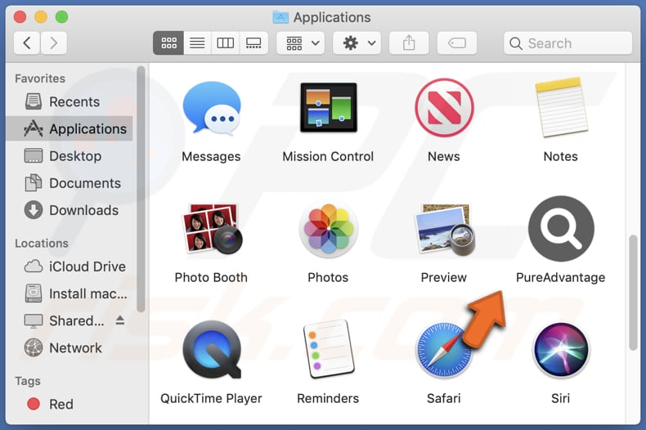Image resolution: width=646 pixels, height=430 pixels.
Task: Click the main content vertical scrollbar
Action: [x=633, y=293]
